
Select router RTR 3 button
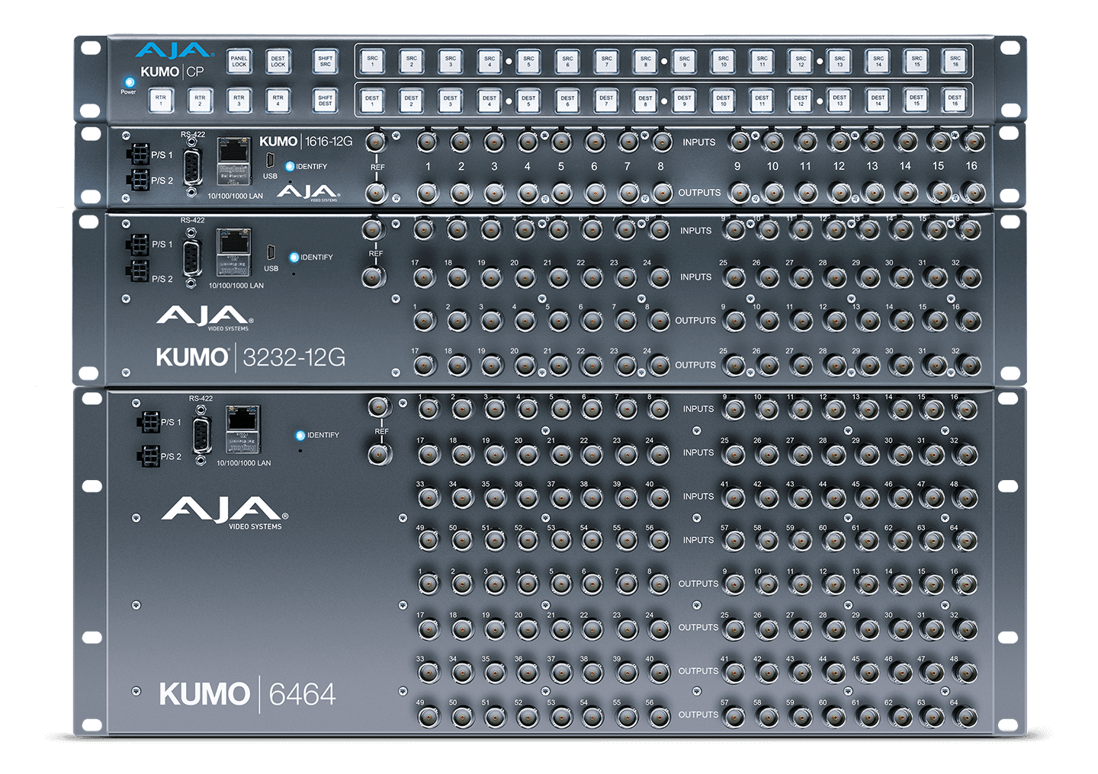coord(239,101)
